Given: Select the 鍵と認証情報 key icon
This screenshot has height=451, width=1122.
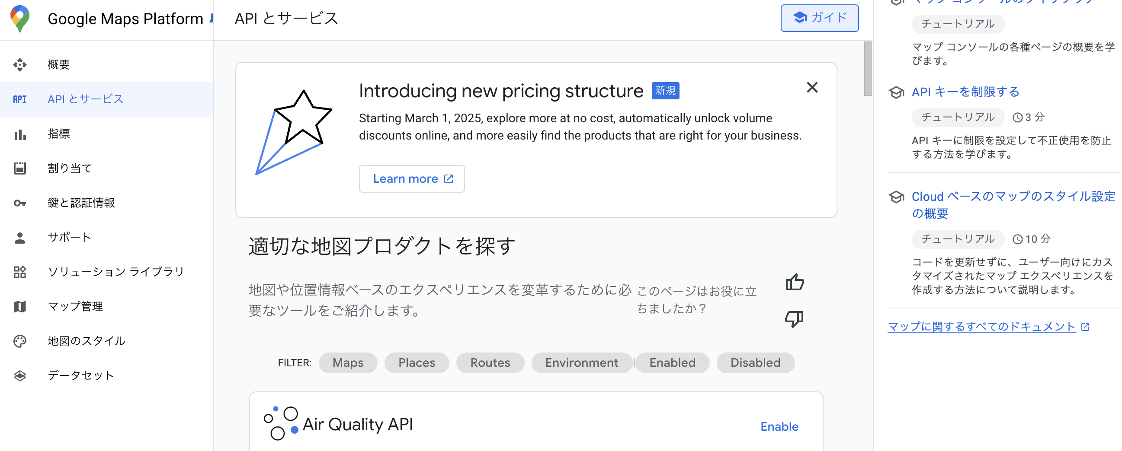Looking at the screenshot, I should click(x=20, y=203).
